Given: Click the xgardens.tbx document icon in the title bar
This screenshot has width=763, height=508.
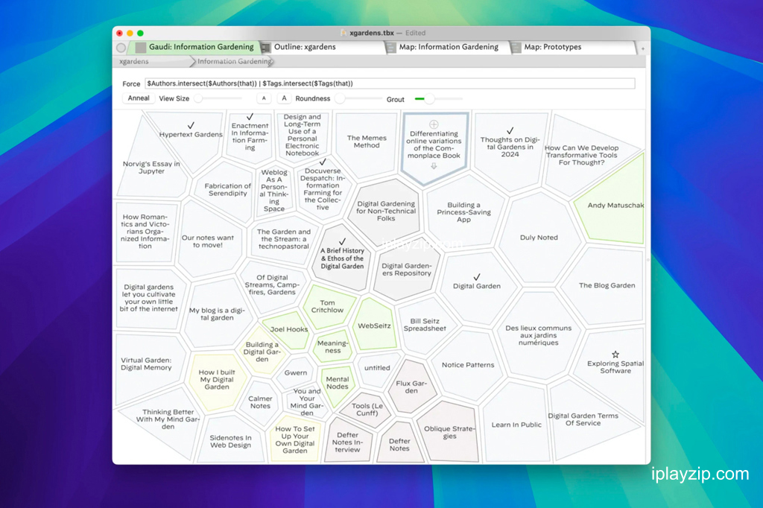Looking at the screenshot, I should [x=343, y=33].
